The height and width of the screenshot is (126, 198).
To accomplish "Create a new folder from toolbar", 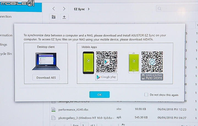I will point(54,17).
